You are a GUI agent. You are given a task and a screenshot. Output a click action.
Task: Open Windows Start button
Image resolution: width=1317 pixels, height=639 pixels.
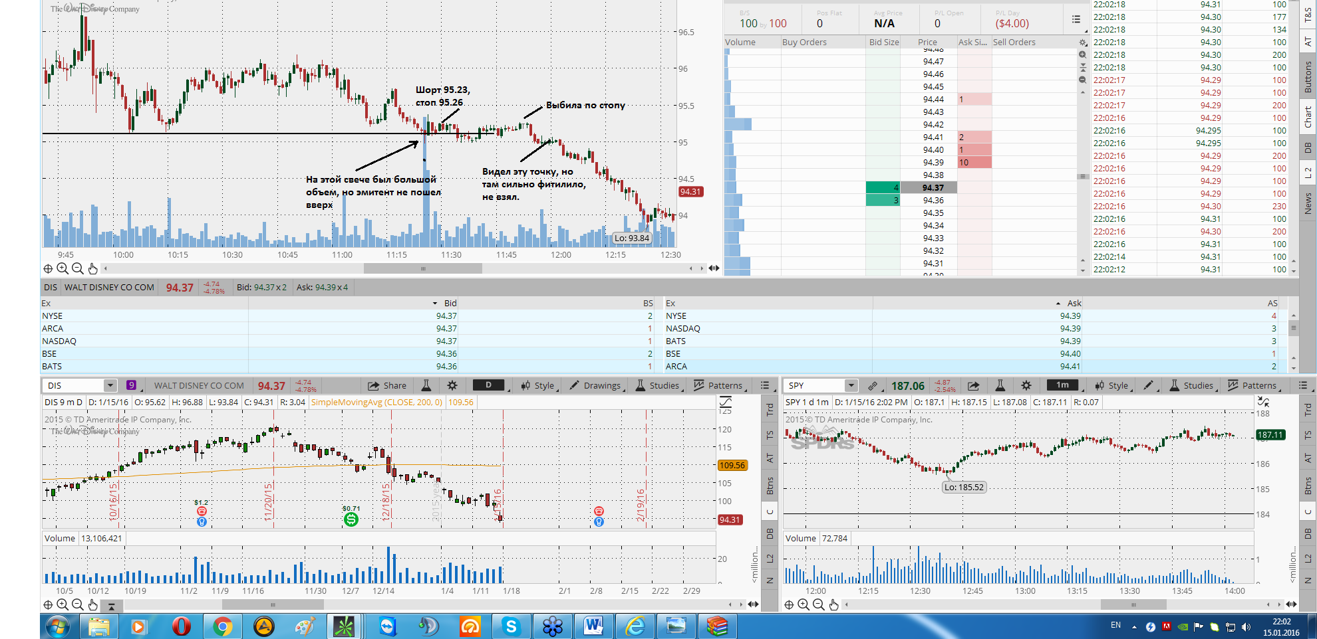click(x=59, y=626)
